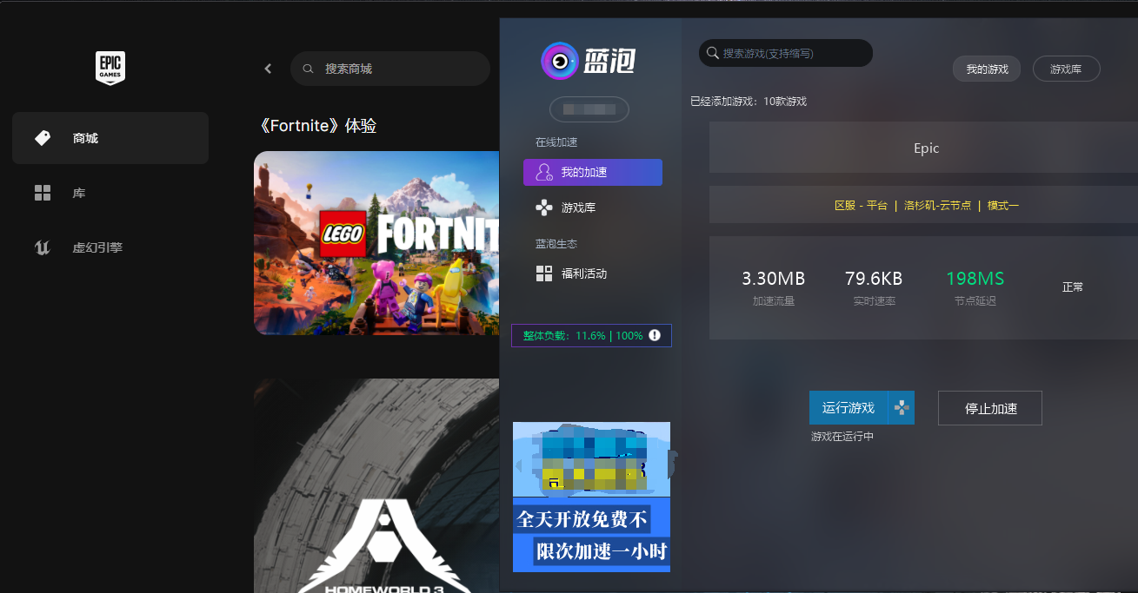Open 我的加速 in 蓝泡 sidebar
The width and height of the screenshot is (1138, 593).
point(593,172)
